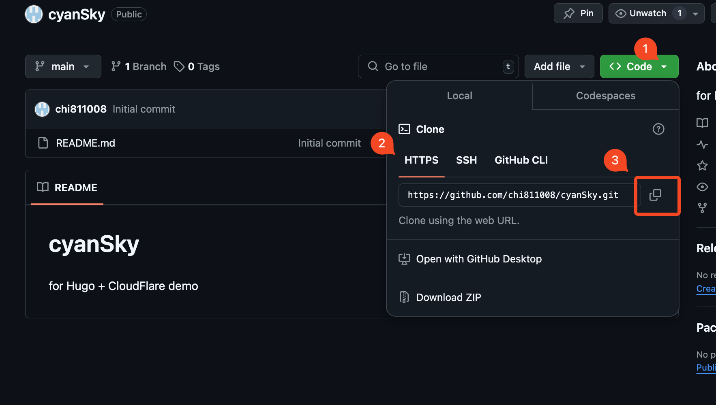
Task: Open the main branch selector dropdown
Action: point(63,66)
